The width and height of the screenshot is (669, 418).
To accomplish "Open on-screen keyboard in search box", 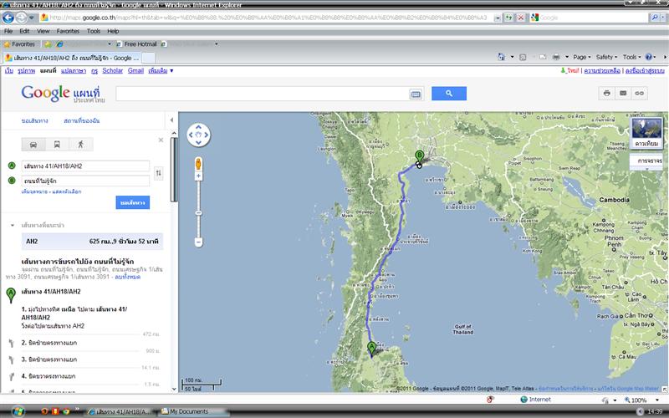I will [x=416, y=94].
